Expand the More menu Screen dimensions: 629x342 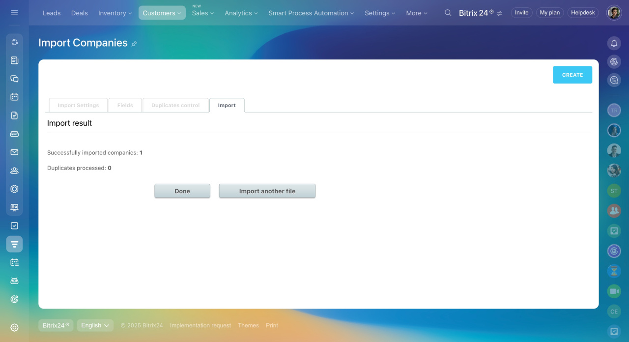(416, 13)
